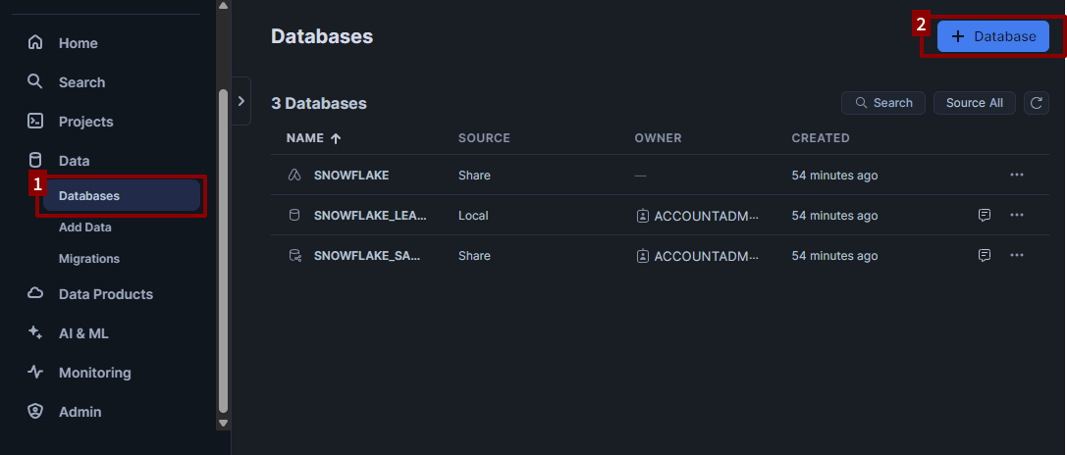This screenshot has height=455, width=1067.
Task: Expand the object explorer panel chevron
Action: 240,101
